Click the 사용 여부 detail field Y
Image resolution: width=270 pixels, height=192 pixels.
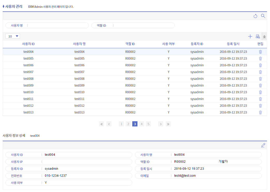pyautogui.click(x=69, y=183)
